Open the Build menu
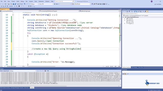Image resolution: width=163 pixels, height=91 pixels. tap(18, 1)
